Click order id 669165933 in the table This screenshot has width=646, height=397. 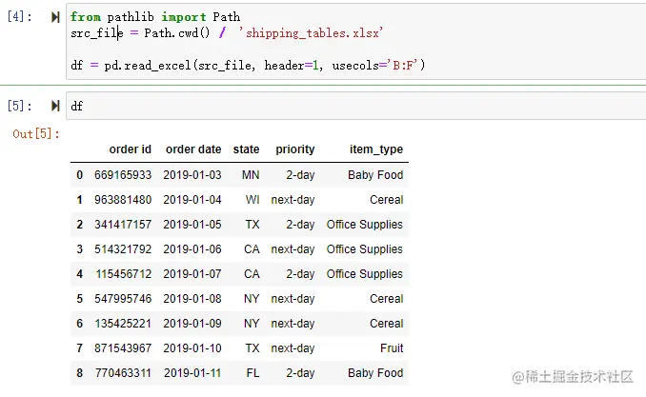(123, 175)
